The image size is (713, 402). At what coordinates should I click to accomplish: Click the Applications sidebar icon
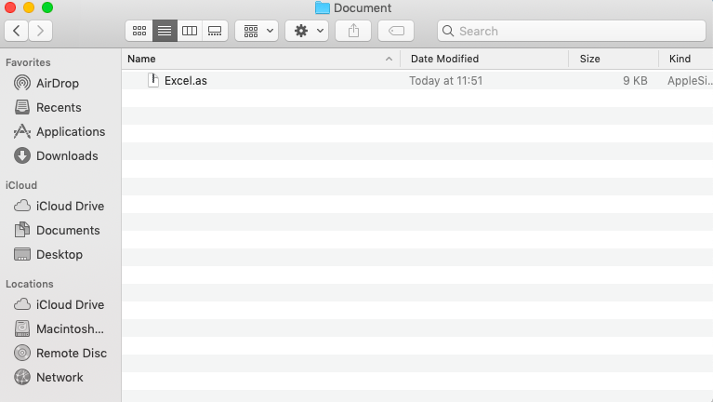[21, 131]
